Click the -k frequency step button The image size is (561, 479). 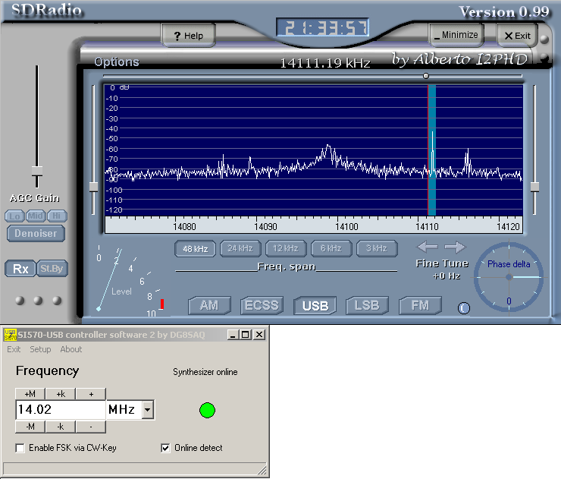click(x=61, y=427)
